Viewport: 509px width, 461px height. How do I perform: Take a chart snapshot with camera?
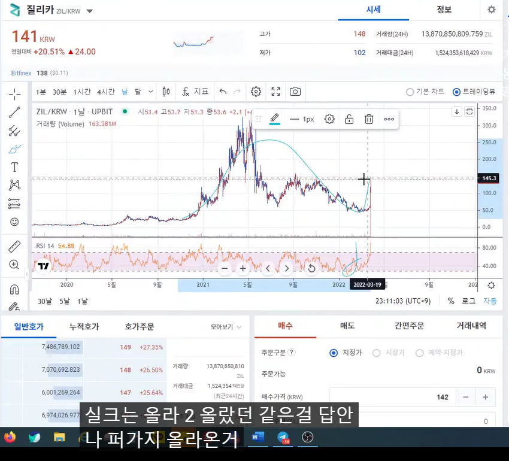pyautogui.click(x=295, y=92)
